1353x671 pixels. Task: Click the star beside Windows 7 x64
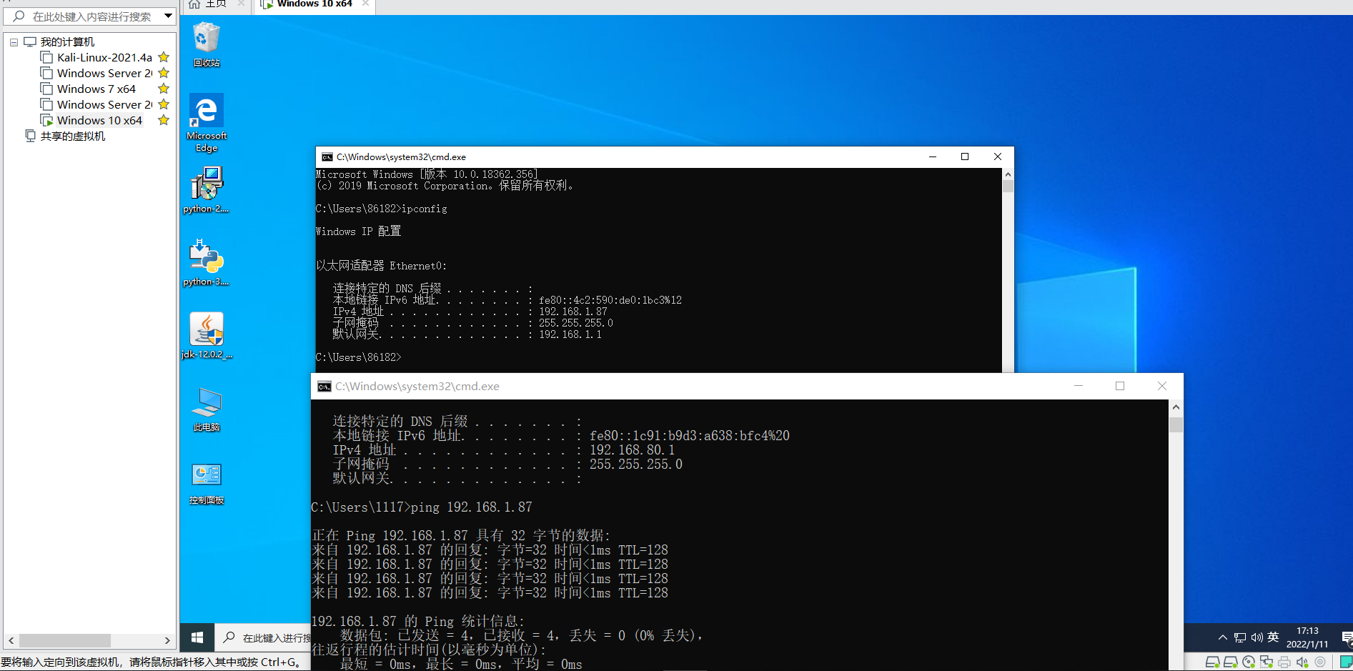[164, 89]
